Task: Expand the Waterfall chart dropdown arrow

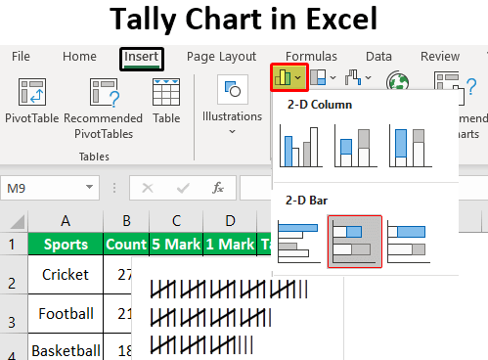Action: click(x=368, y=77)
